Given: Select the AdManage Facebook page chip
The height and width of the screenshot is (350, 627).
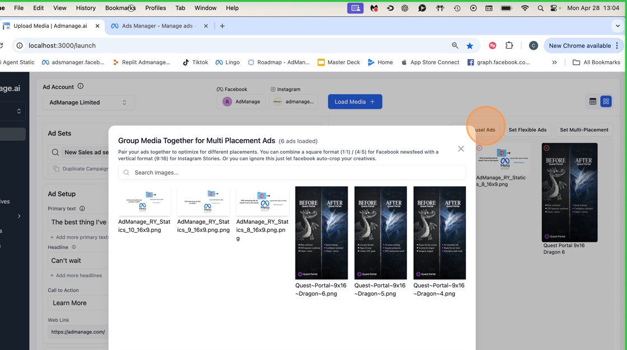Looking at the screenshot, I should 241,102.
